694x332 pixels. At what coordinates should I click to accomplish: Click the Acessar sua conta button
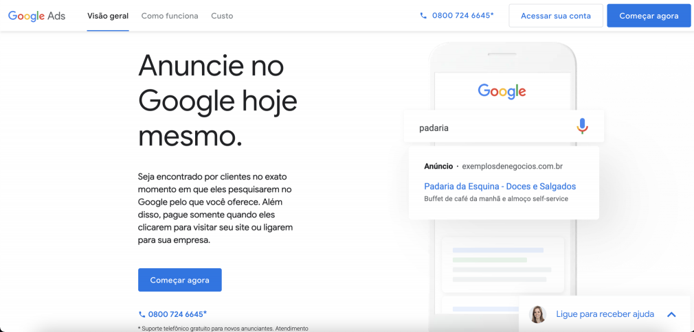point(556,16)
